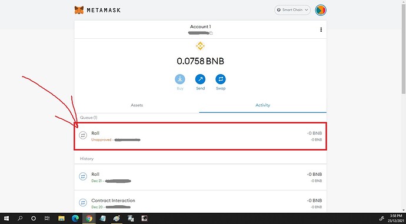Open the account options three-dot menu
This screenshot has height=224, width=406.
[321, 29]
